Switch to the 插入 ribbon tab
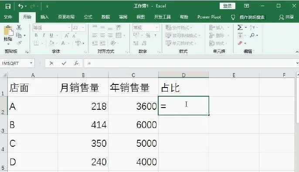This screenshot has height=172, width=299. pos(44,17)
